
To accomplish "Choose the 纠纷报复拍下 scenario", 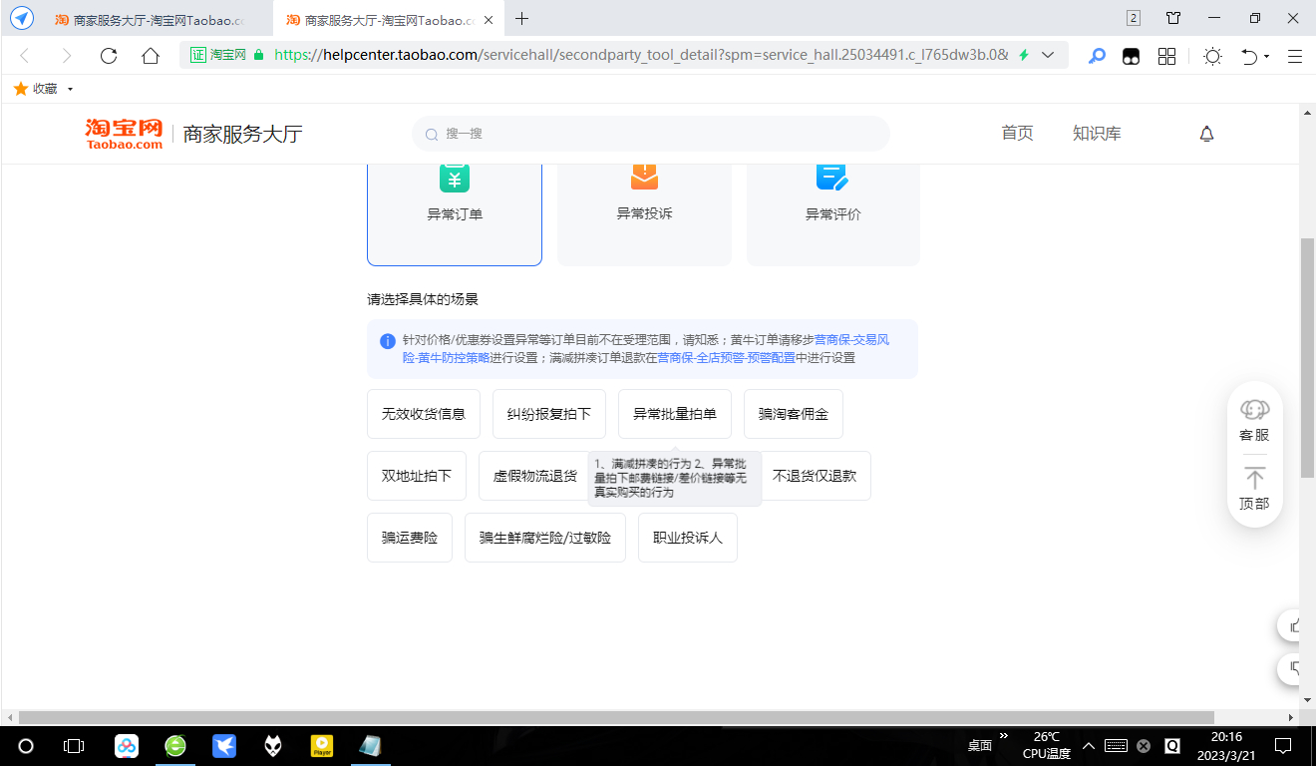I will coord(549,414).
